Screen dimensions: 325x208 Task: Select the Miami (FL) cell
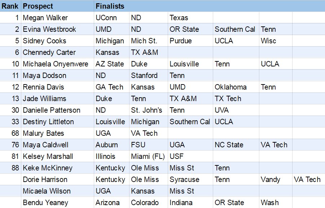[x=148, y=156]
